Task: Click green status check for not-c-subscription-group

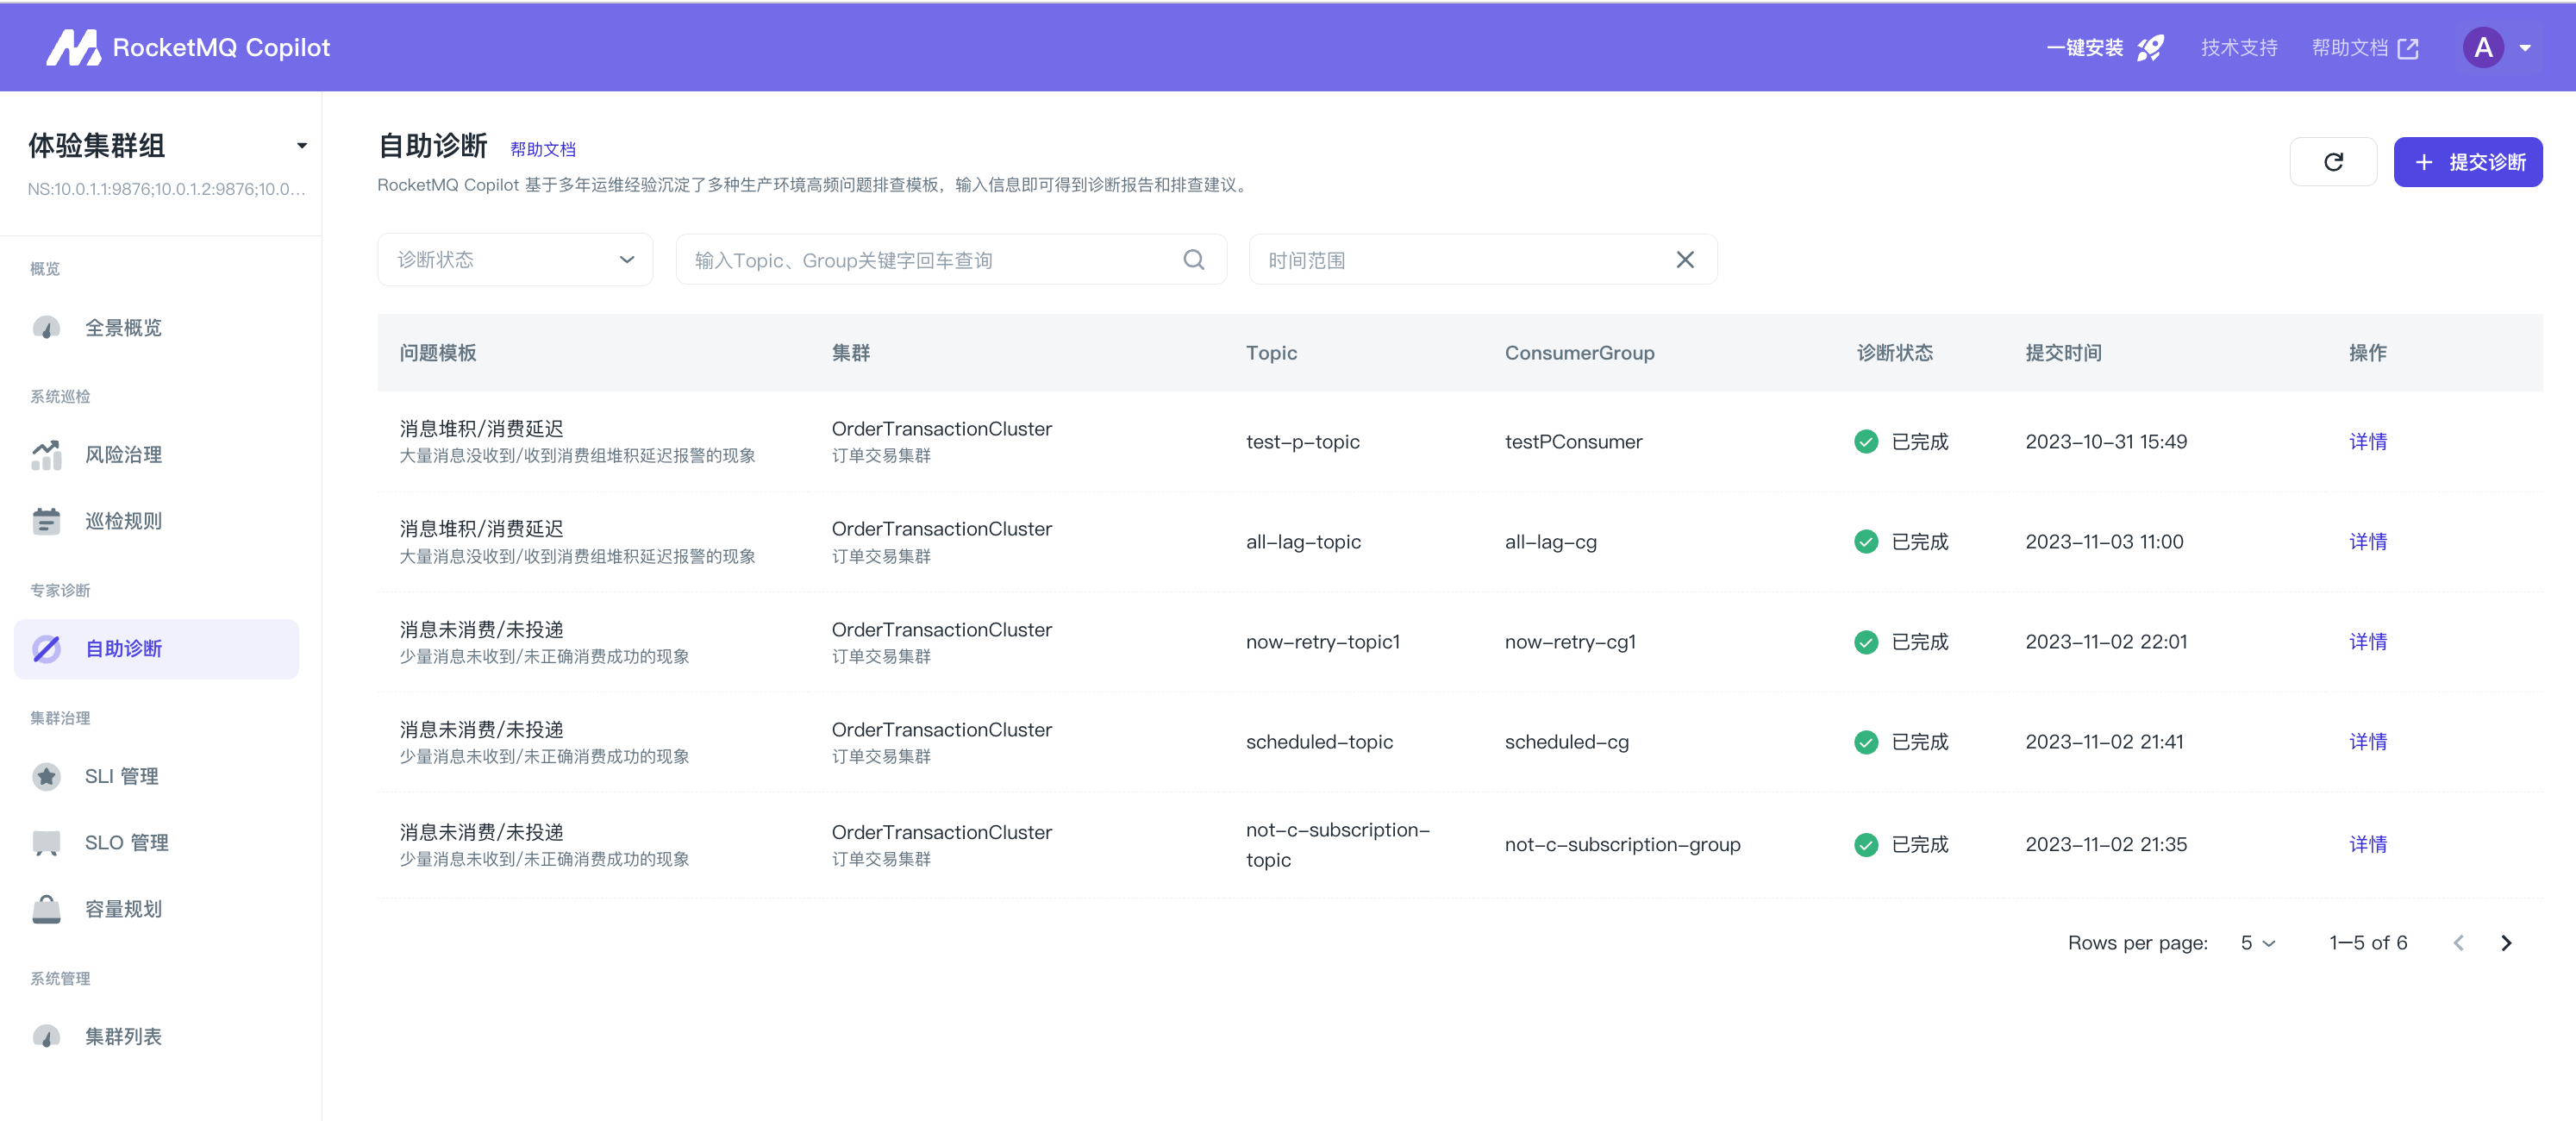Action: 1866,845
